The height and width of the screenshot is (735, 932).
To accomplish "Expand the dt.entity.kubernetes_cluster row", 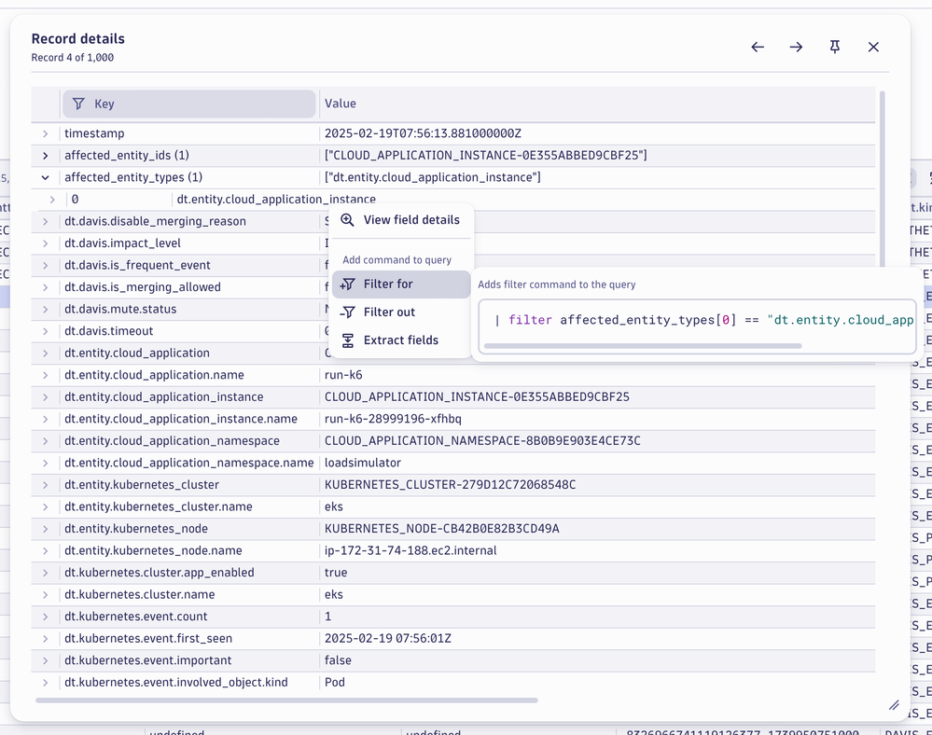I will pos(45,485).
